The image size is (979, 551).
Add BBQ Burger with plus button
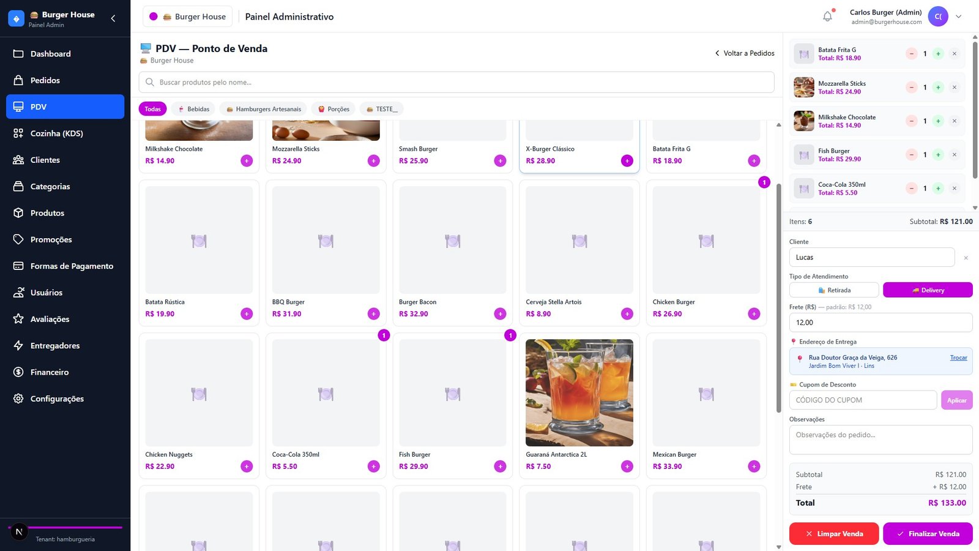(374, 314)
